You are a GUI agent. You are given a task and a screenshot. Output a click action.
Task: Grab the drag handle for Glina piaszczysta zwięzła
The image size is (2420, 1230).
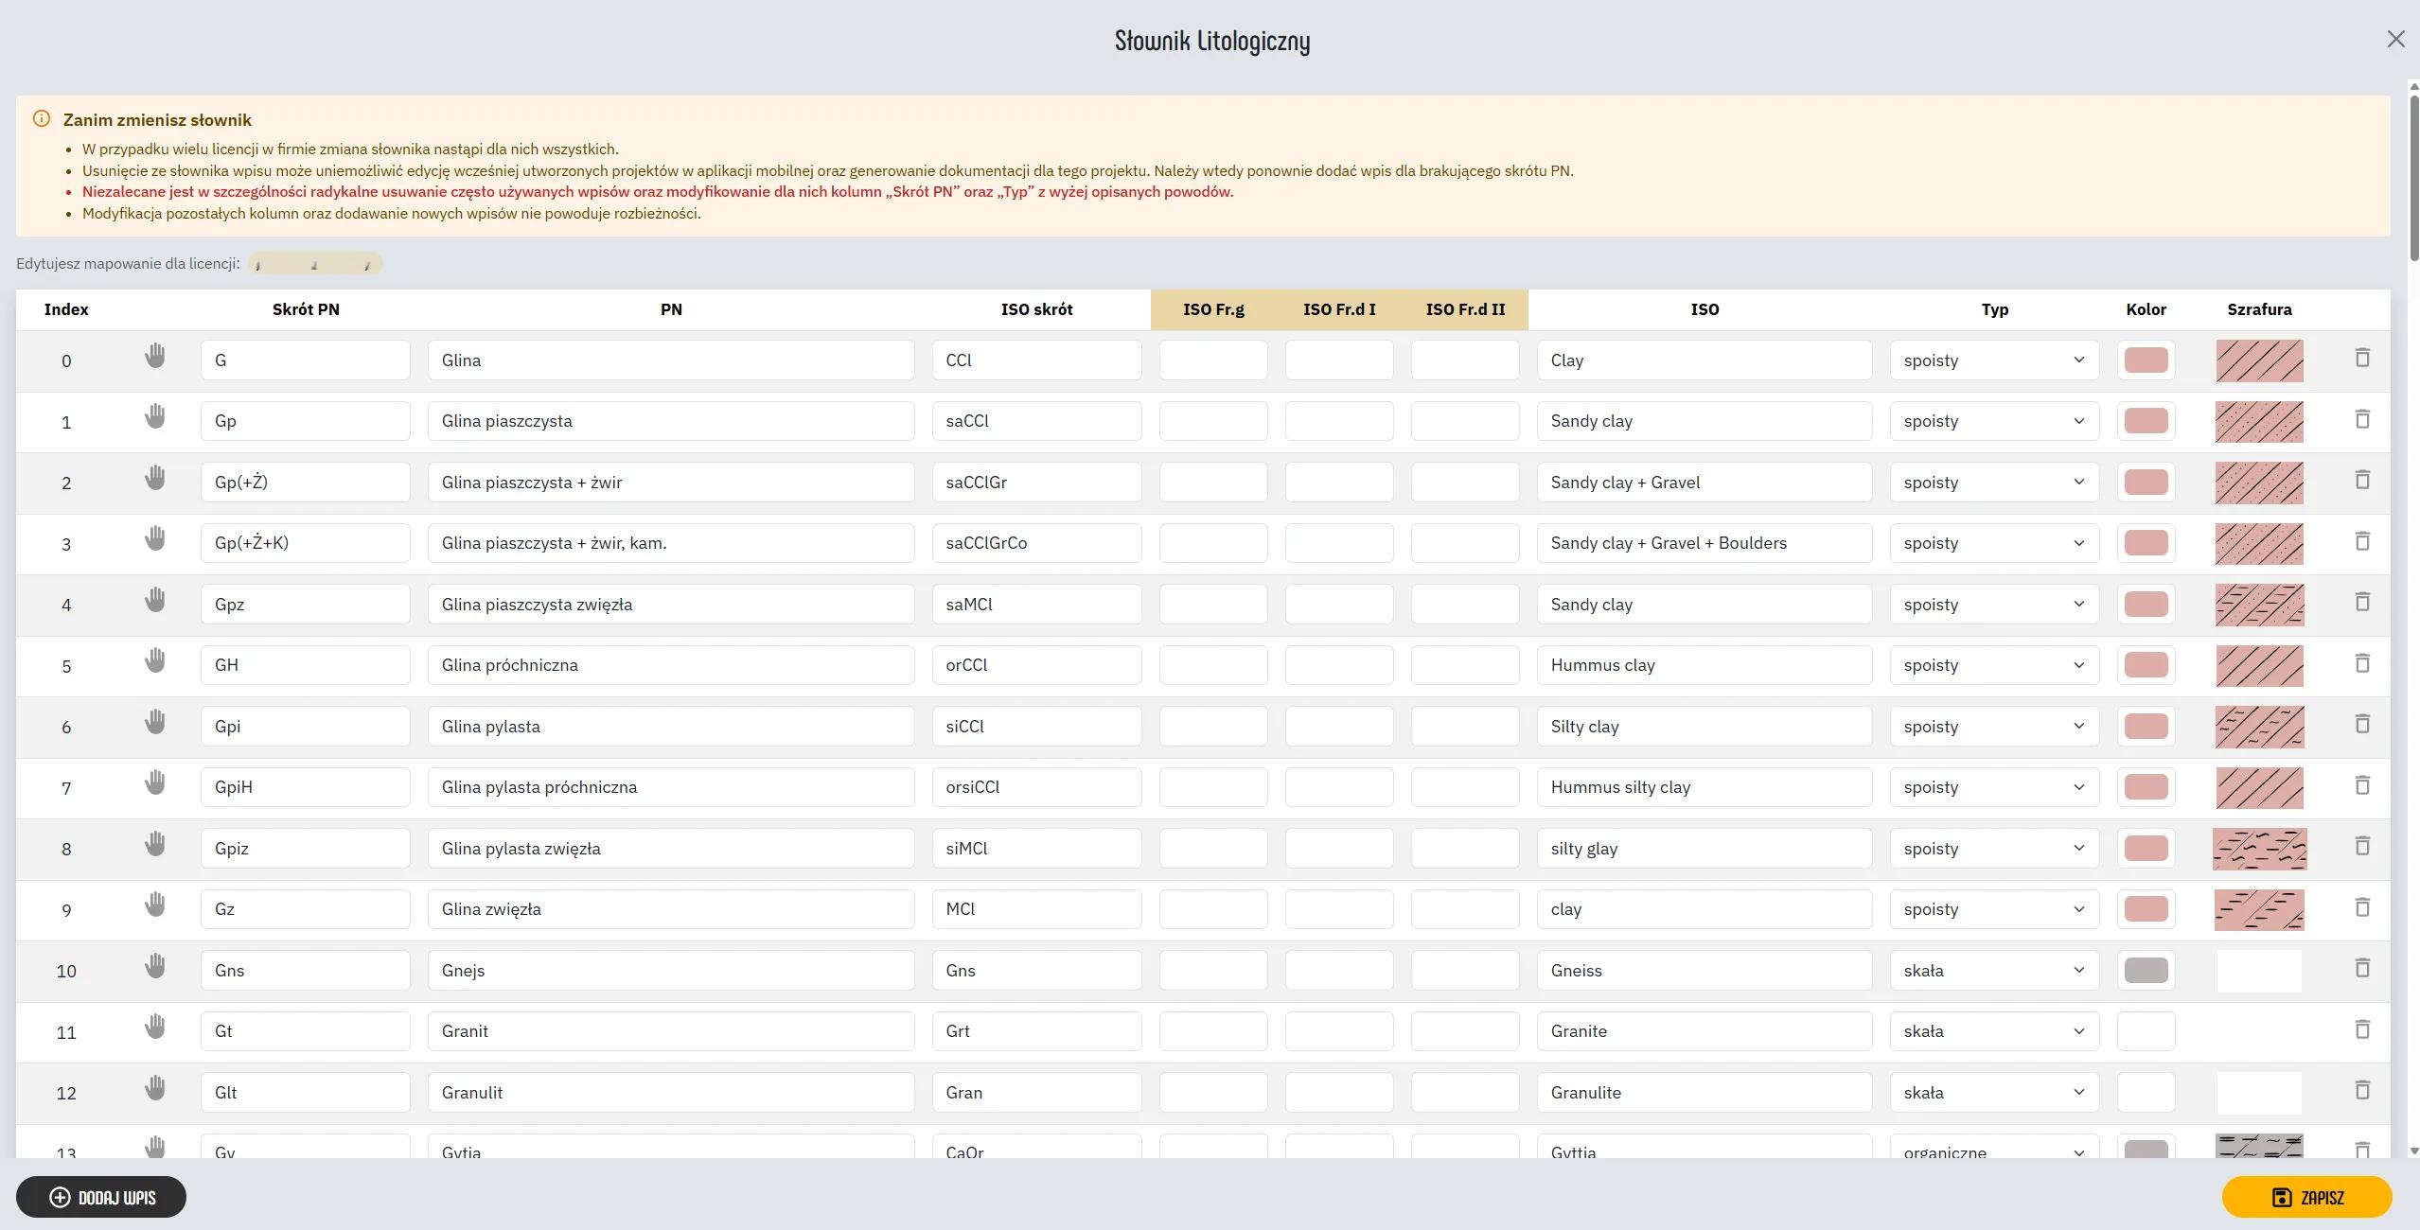(x=155, y=601)
